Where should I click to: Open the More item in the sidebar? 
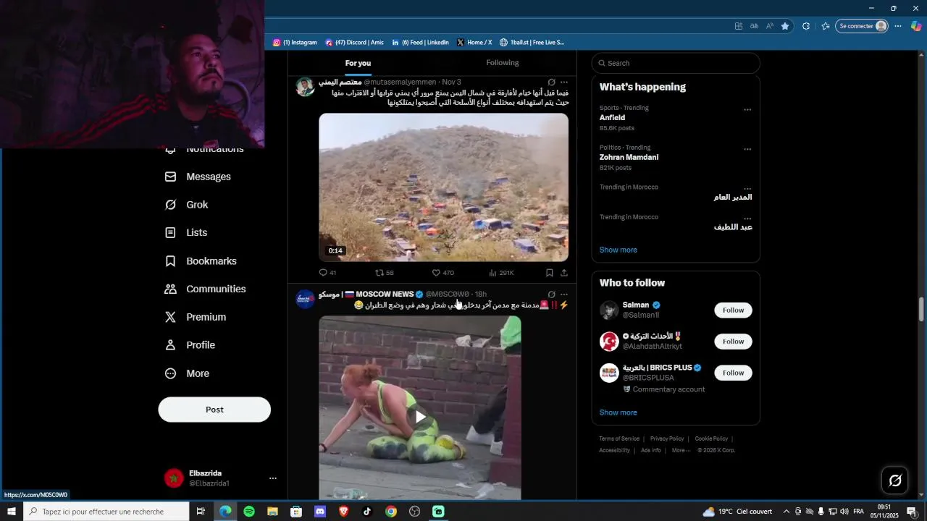pos(187,373)
